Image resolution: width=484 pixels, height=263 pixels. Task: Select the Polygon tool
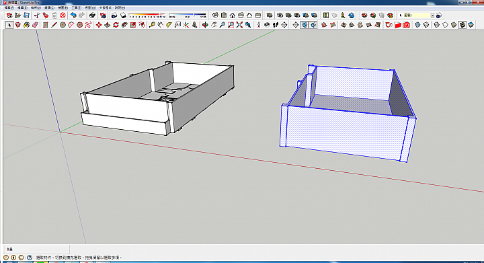[x=79, y=25]
